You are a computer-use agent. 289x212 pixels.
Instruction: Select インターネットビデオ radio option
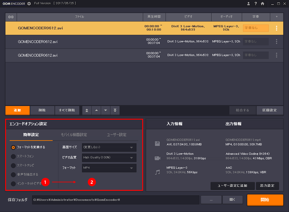pos(13,184)
